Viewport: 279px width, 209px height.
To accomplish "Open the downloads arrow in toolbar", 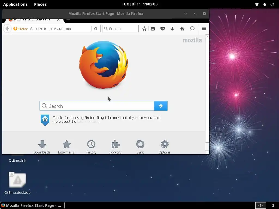I will coord(172,29).
